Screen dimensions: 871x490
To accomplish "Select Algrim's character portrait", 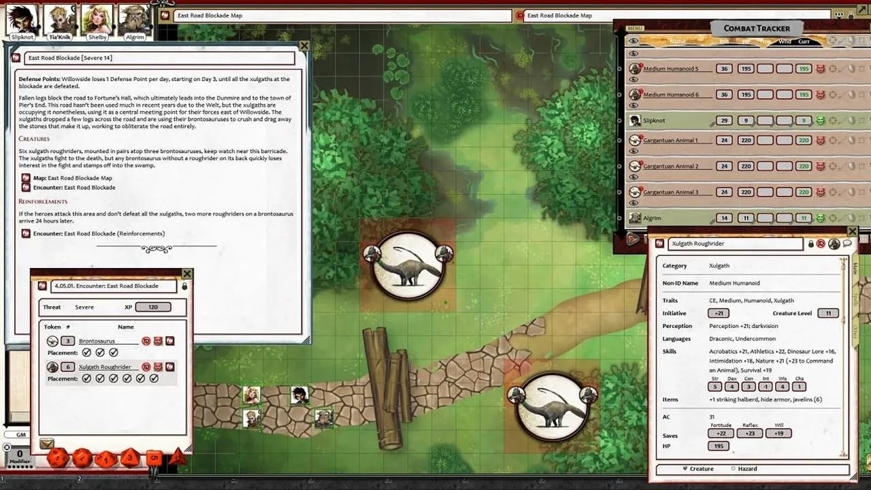I will [x=134, y=21].
